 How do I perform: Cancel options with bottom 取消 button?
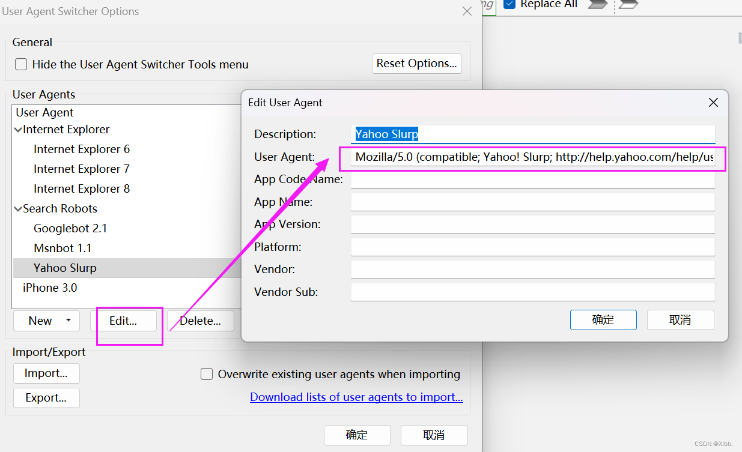434,435
